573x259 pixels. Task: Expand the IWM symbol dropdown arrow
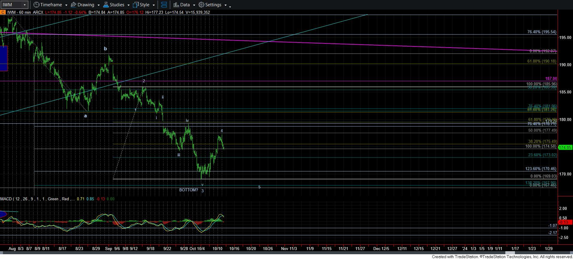[x=25, y=5]
